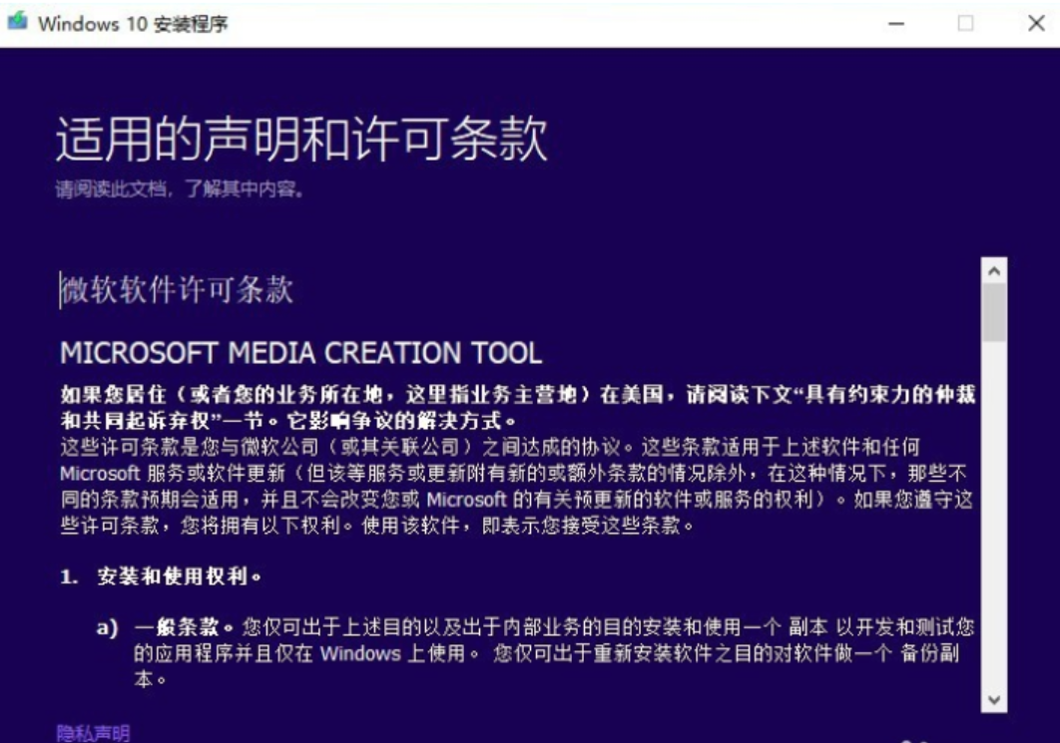The width and height of the screenshot is (1060, 743).
Task: Click the scrollbar down arrow
Action: [x=993, y=700]
